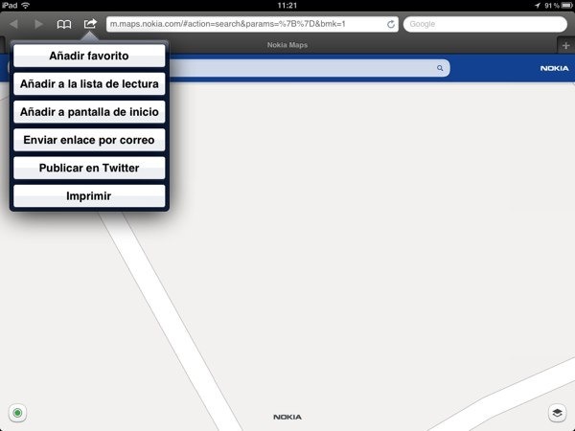Tap the Safari back arrow

click(x=14, y=24)
